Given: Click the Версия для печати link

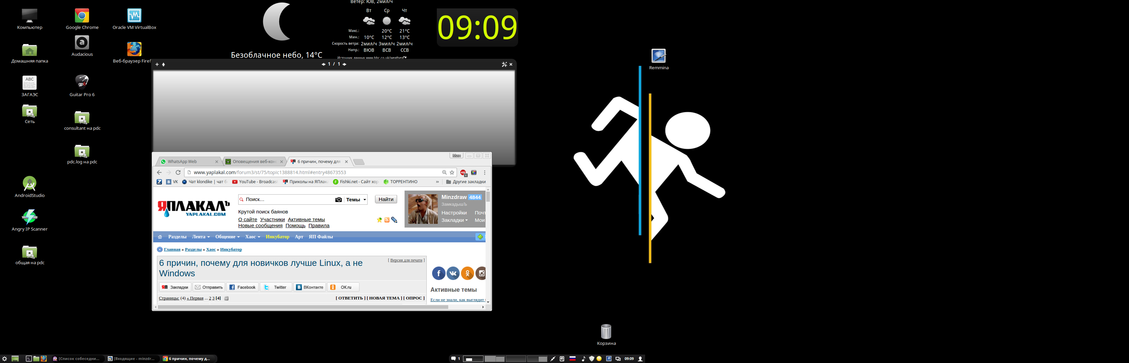Looking at the screenshot, I should 406,260.
